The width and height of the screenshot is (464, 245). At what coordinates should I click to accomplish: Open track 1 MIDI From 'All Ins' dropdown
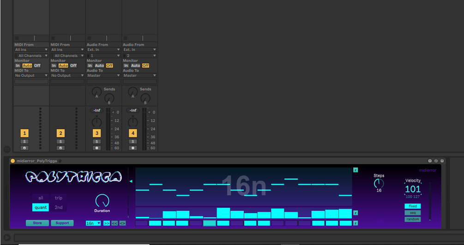pos(31,50)
